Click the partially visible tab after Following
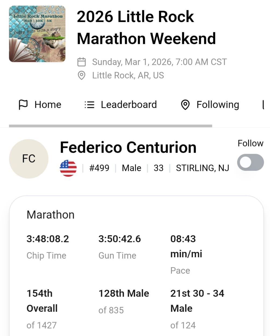The height and width of the screenshot is (336, 270). 264,105
